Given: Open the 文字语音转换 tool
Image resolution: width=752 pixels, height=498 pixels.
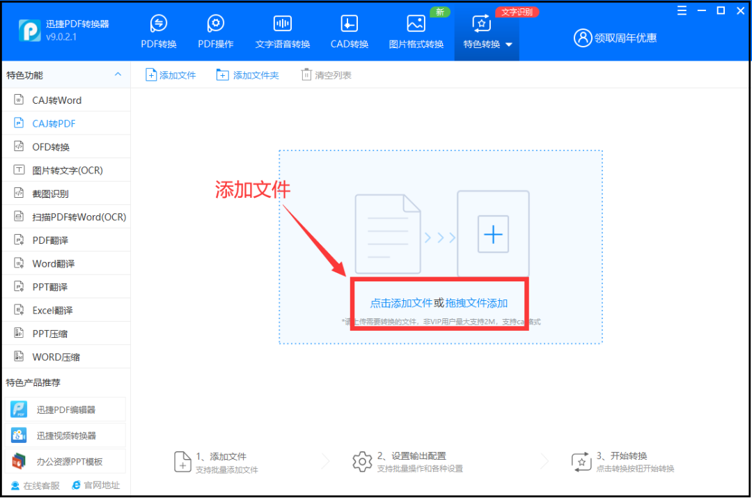Looking at the screenshot, I should (x=282, y=24).
